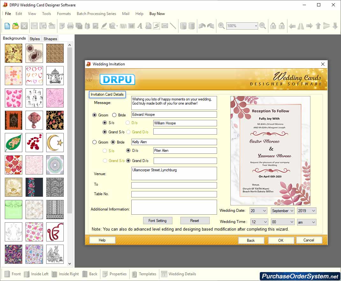
Task: Click the Reset button
Action: (195, 220)
